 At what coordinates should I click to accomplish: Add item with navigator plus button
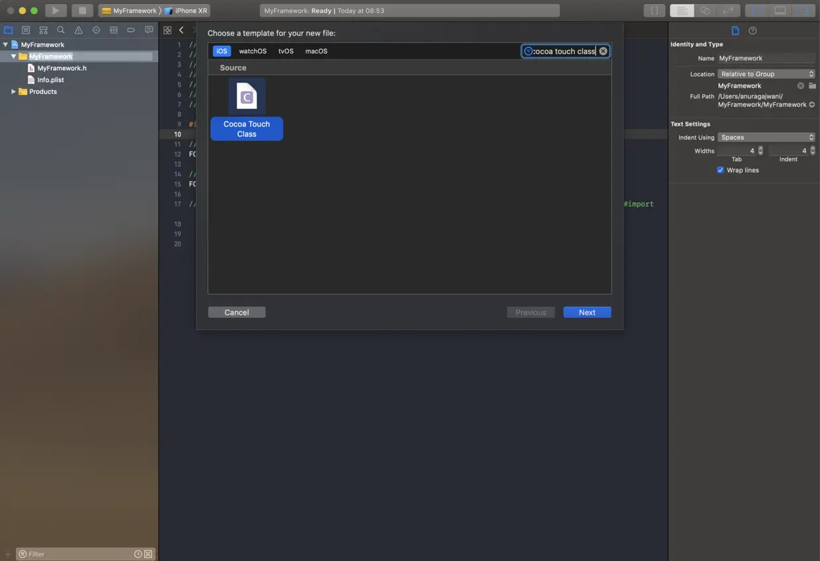pos(8,554)
